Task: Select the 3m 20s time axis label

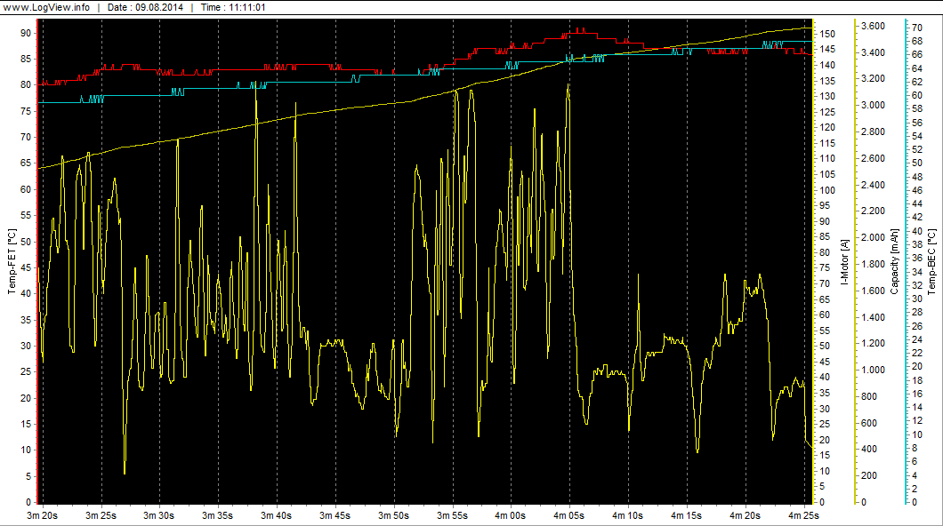Action: (42, 515)
